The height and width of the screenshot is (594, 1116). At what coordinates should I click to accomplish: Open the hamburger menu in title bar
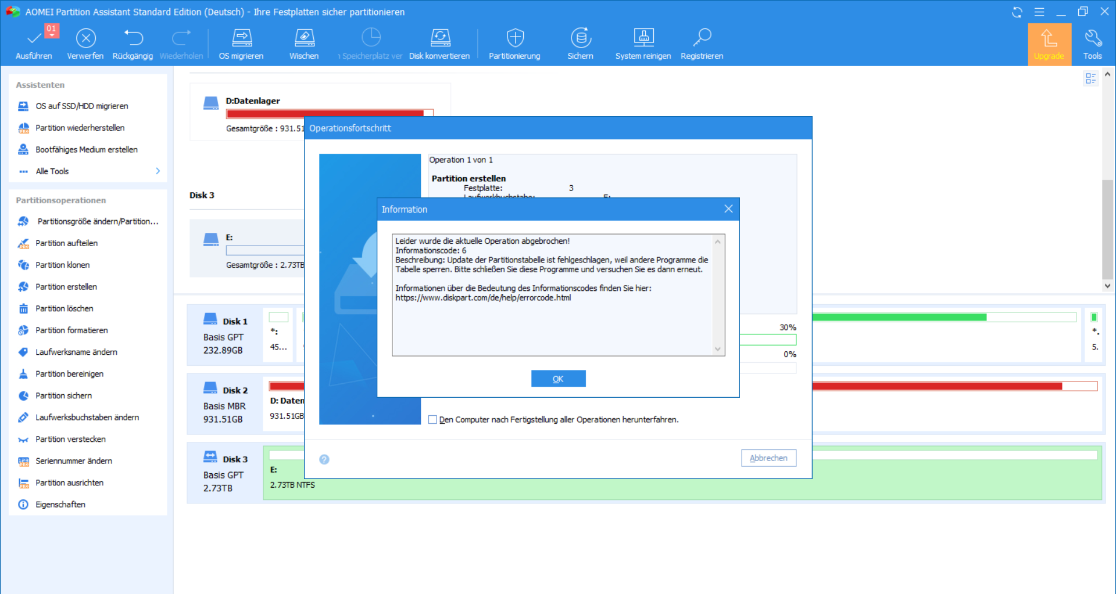[1039, 12]
